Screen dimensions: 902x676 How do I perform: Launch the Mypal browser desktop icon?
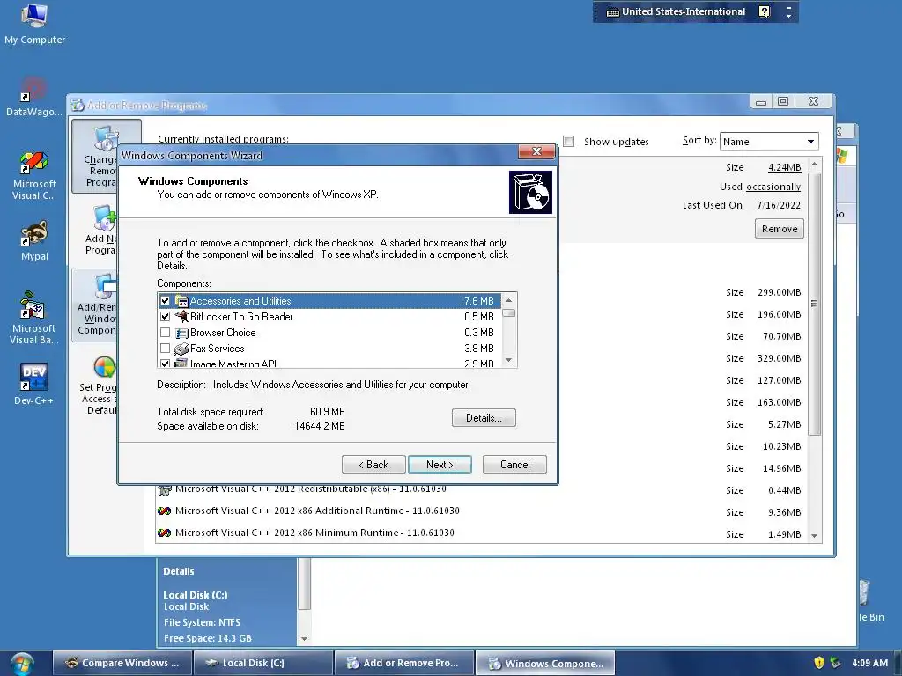(x=34, y=241)
